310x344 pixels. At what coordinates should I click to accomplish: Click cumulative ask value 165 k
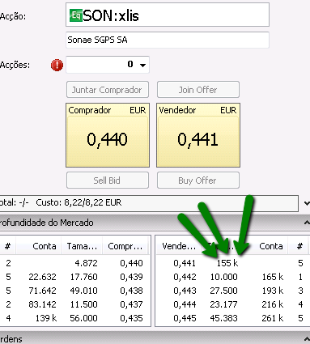pos(273,277)
